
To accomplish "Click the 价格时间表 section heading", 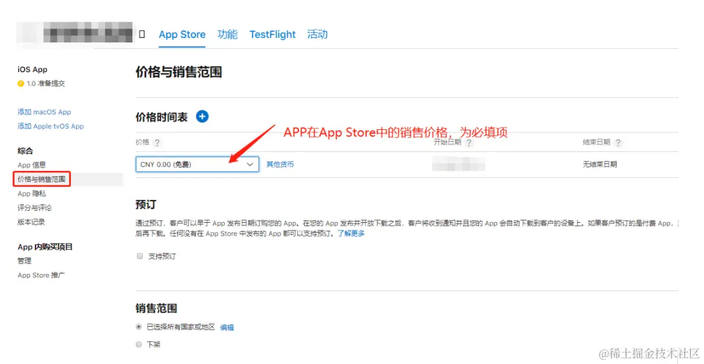I will click(x=162, y=117).
